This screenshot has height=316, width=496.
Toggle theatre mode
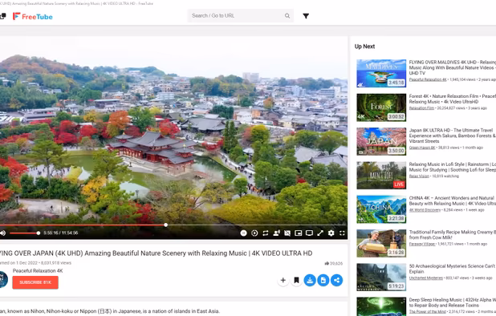(309, 233)
